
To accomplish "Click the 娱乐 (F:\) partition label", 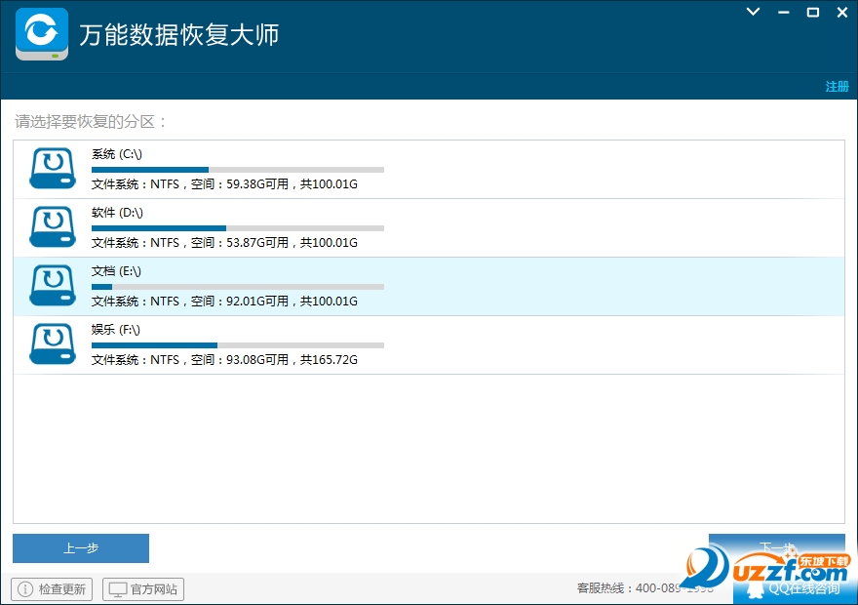I will [x=115, y=330].
